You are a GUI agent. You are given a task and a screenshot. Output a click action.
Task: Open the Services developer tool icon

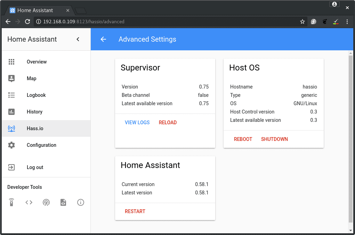click(11, 202)
